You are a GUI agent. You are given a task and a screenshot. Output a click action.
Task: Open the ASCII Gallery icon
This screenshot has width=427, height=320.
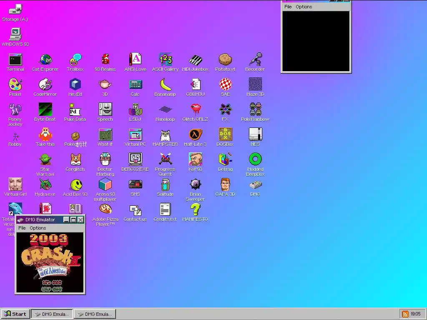tap(165, 62)
